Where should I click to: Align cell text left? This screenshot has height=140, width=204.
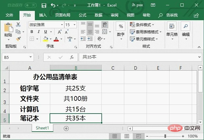pos(83,32)
